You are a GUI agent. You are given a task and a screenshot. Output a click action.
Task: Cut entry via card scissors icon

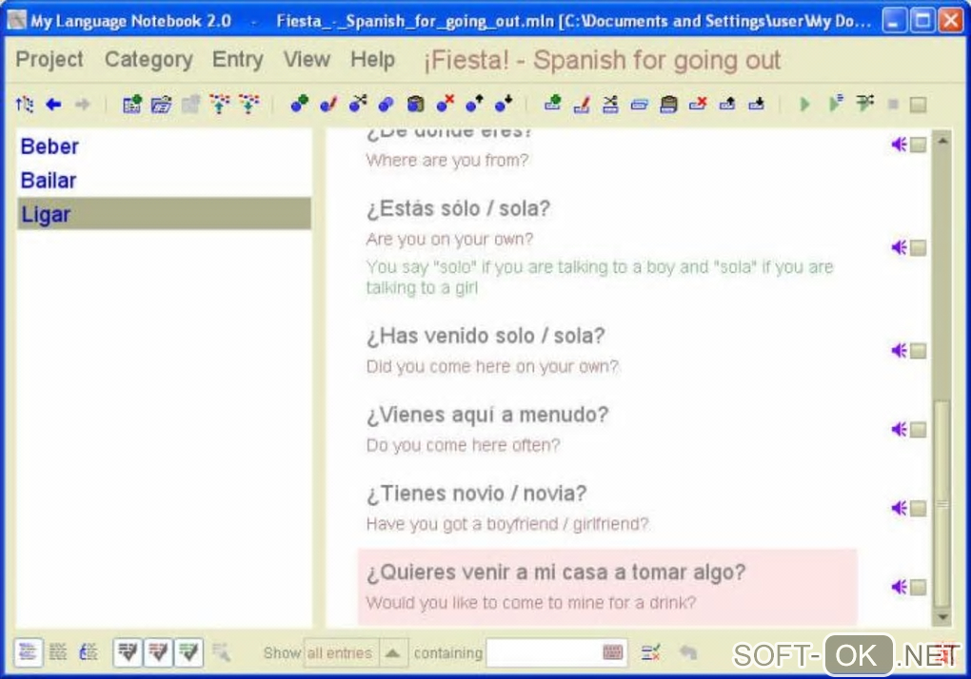(610, 104)
